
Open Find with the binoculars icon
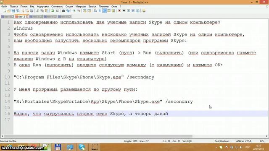(63, 11)
